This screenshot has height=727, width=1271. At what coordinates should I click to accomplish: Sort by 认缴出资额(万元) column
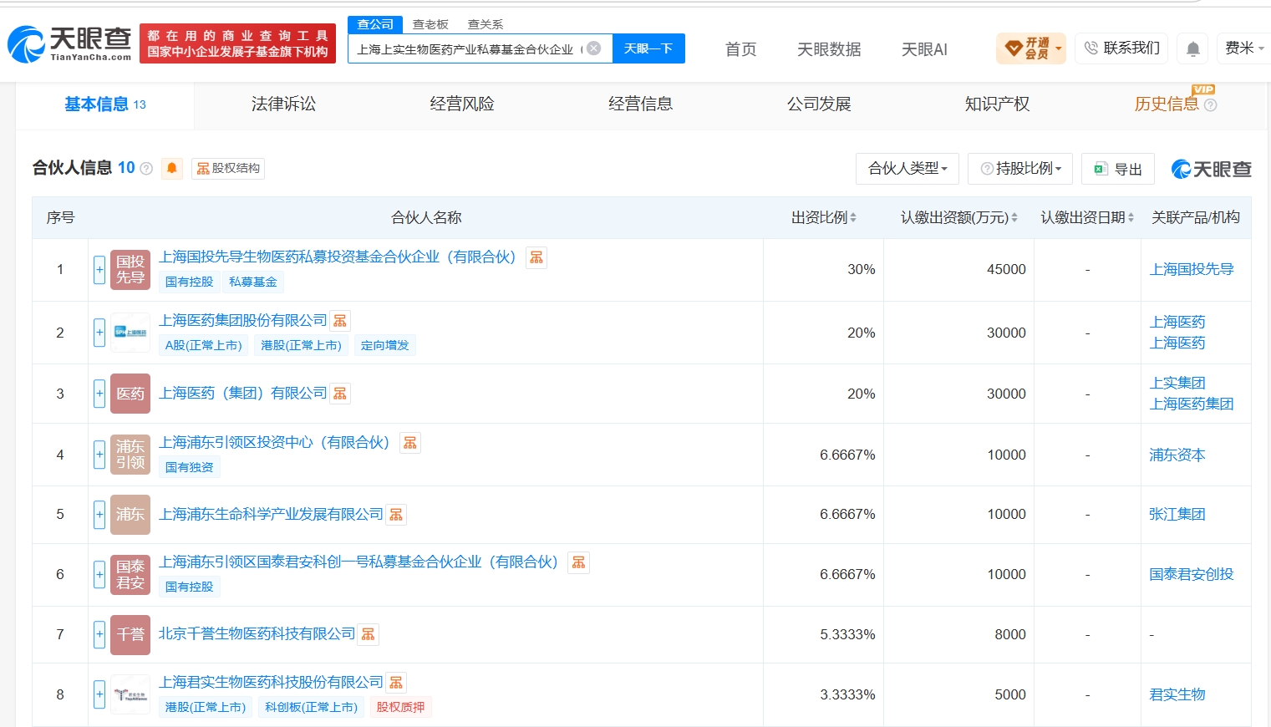tap(959, 217)
